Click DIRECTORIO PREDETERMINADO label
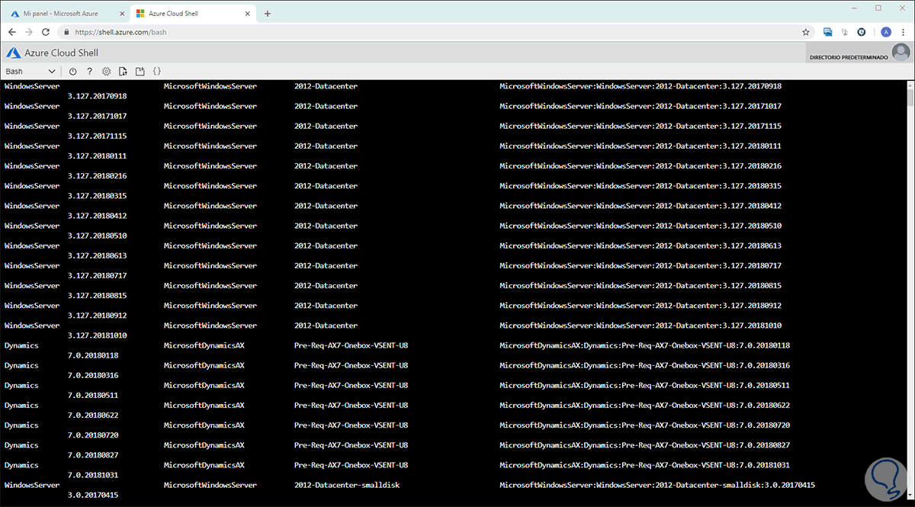This screenshot has width=915, height=507. click(x=849, y=57)
